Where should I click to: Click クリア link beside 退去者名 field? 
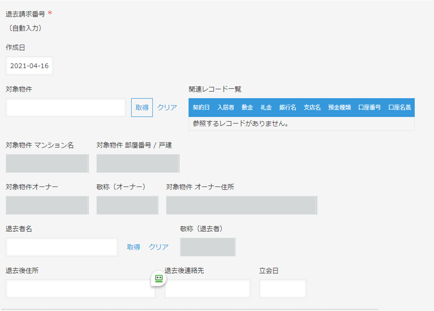pyautogui.click(x=159, y=247)
